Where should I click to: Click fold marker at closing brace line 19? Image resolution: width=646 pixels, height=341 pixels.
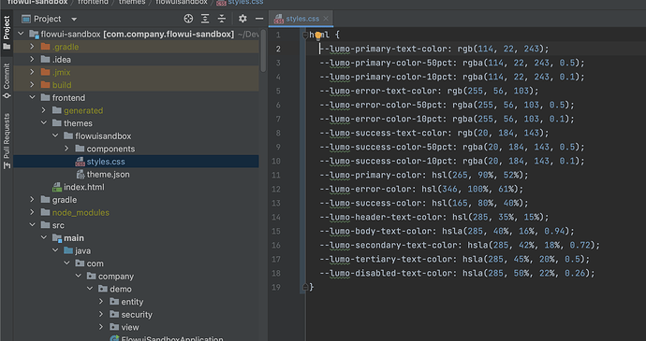(x=305, y=287)
